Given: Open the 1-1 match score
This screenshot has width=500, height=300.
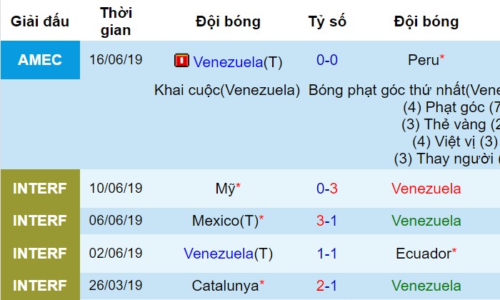Looking at the screenshot, I should (327, 253).
